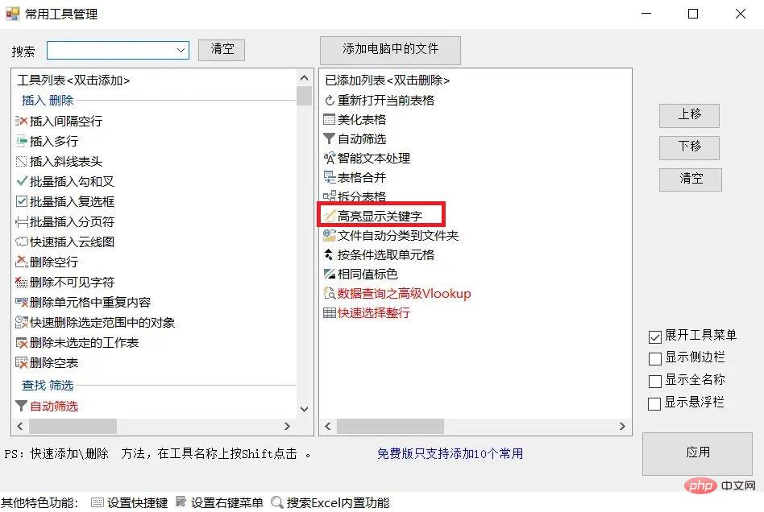Select the 工具列表<双击添加> header text

pos(73,80)
